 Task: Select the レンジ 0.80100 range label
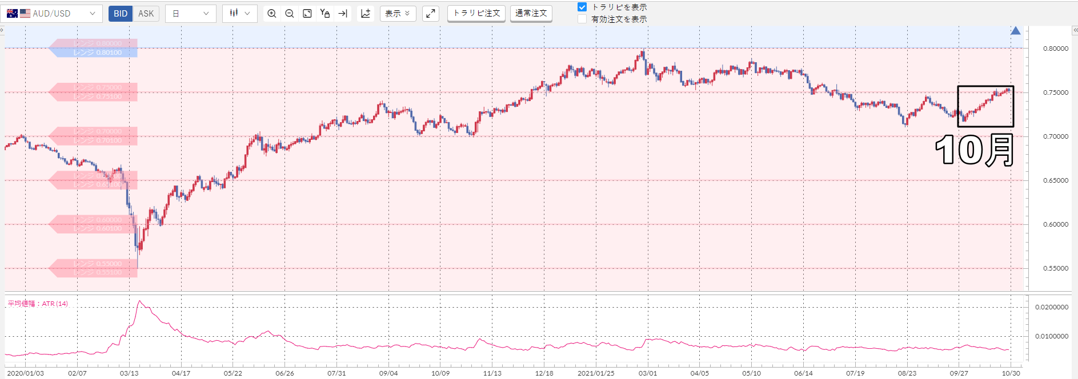point(97,53)
